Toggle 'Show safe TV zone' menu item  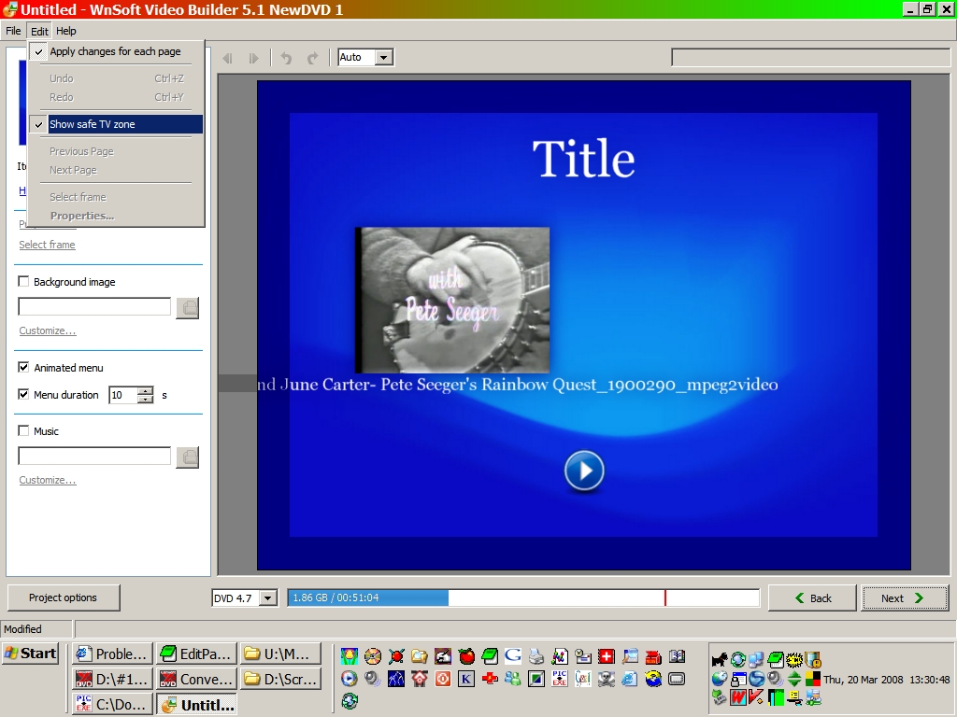click(x=116, y=124)
